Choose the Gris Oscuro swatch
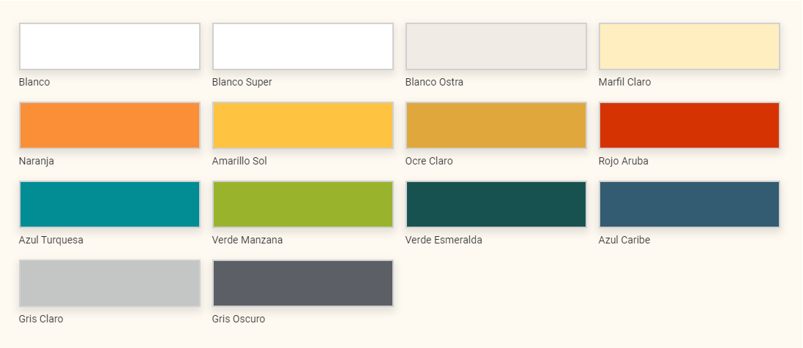 point(302,283)
